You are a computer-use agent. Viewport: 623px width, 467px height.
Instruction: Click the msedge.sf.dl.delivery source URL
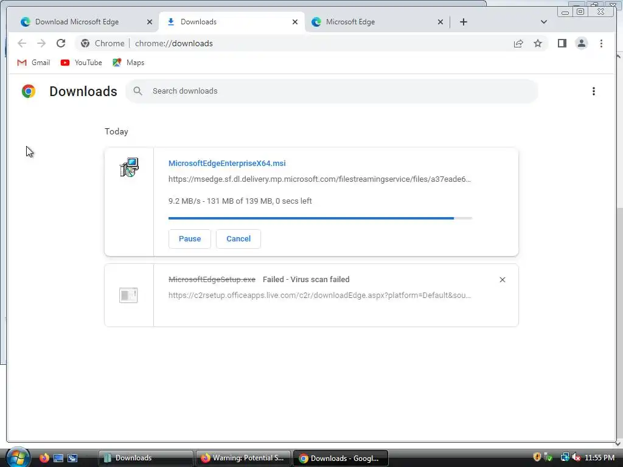tap(319, 179)
